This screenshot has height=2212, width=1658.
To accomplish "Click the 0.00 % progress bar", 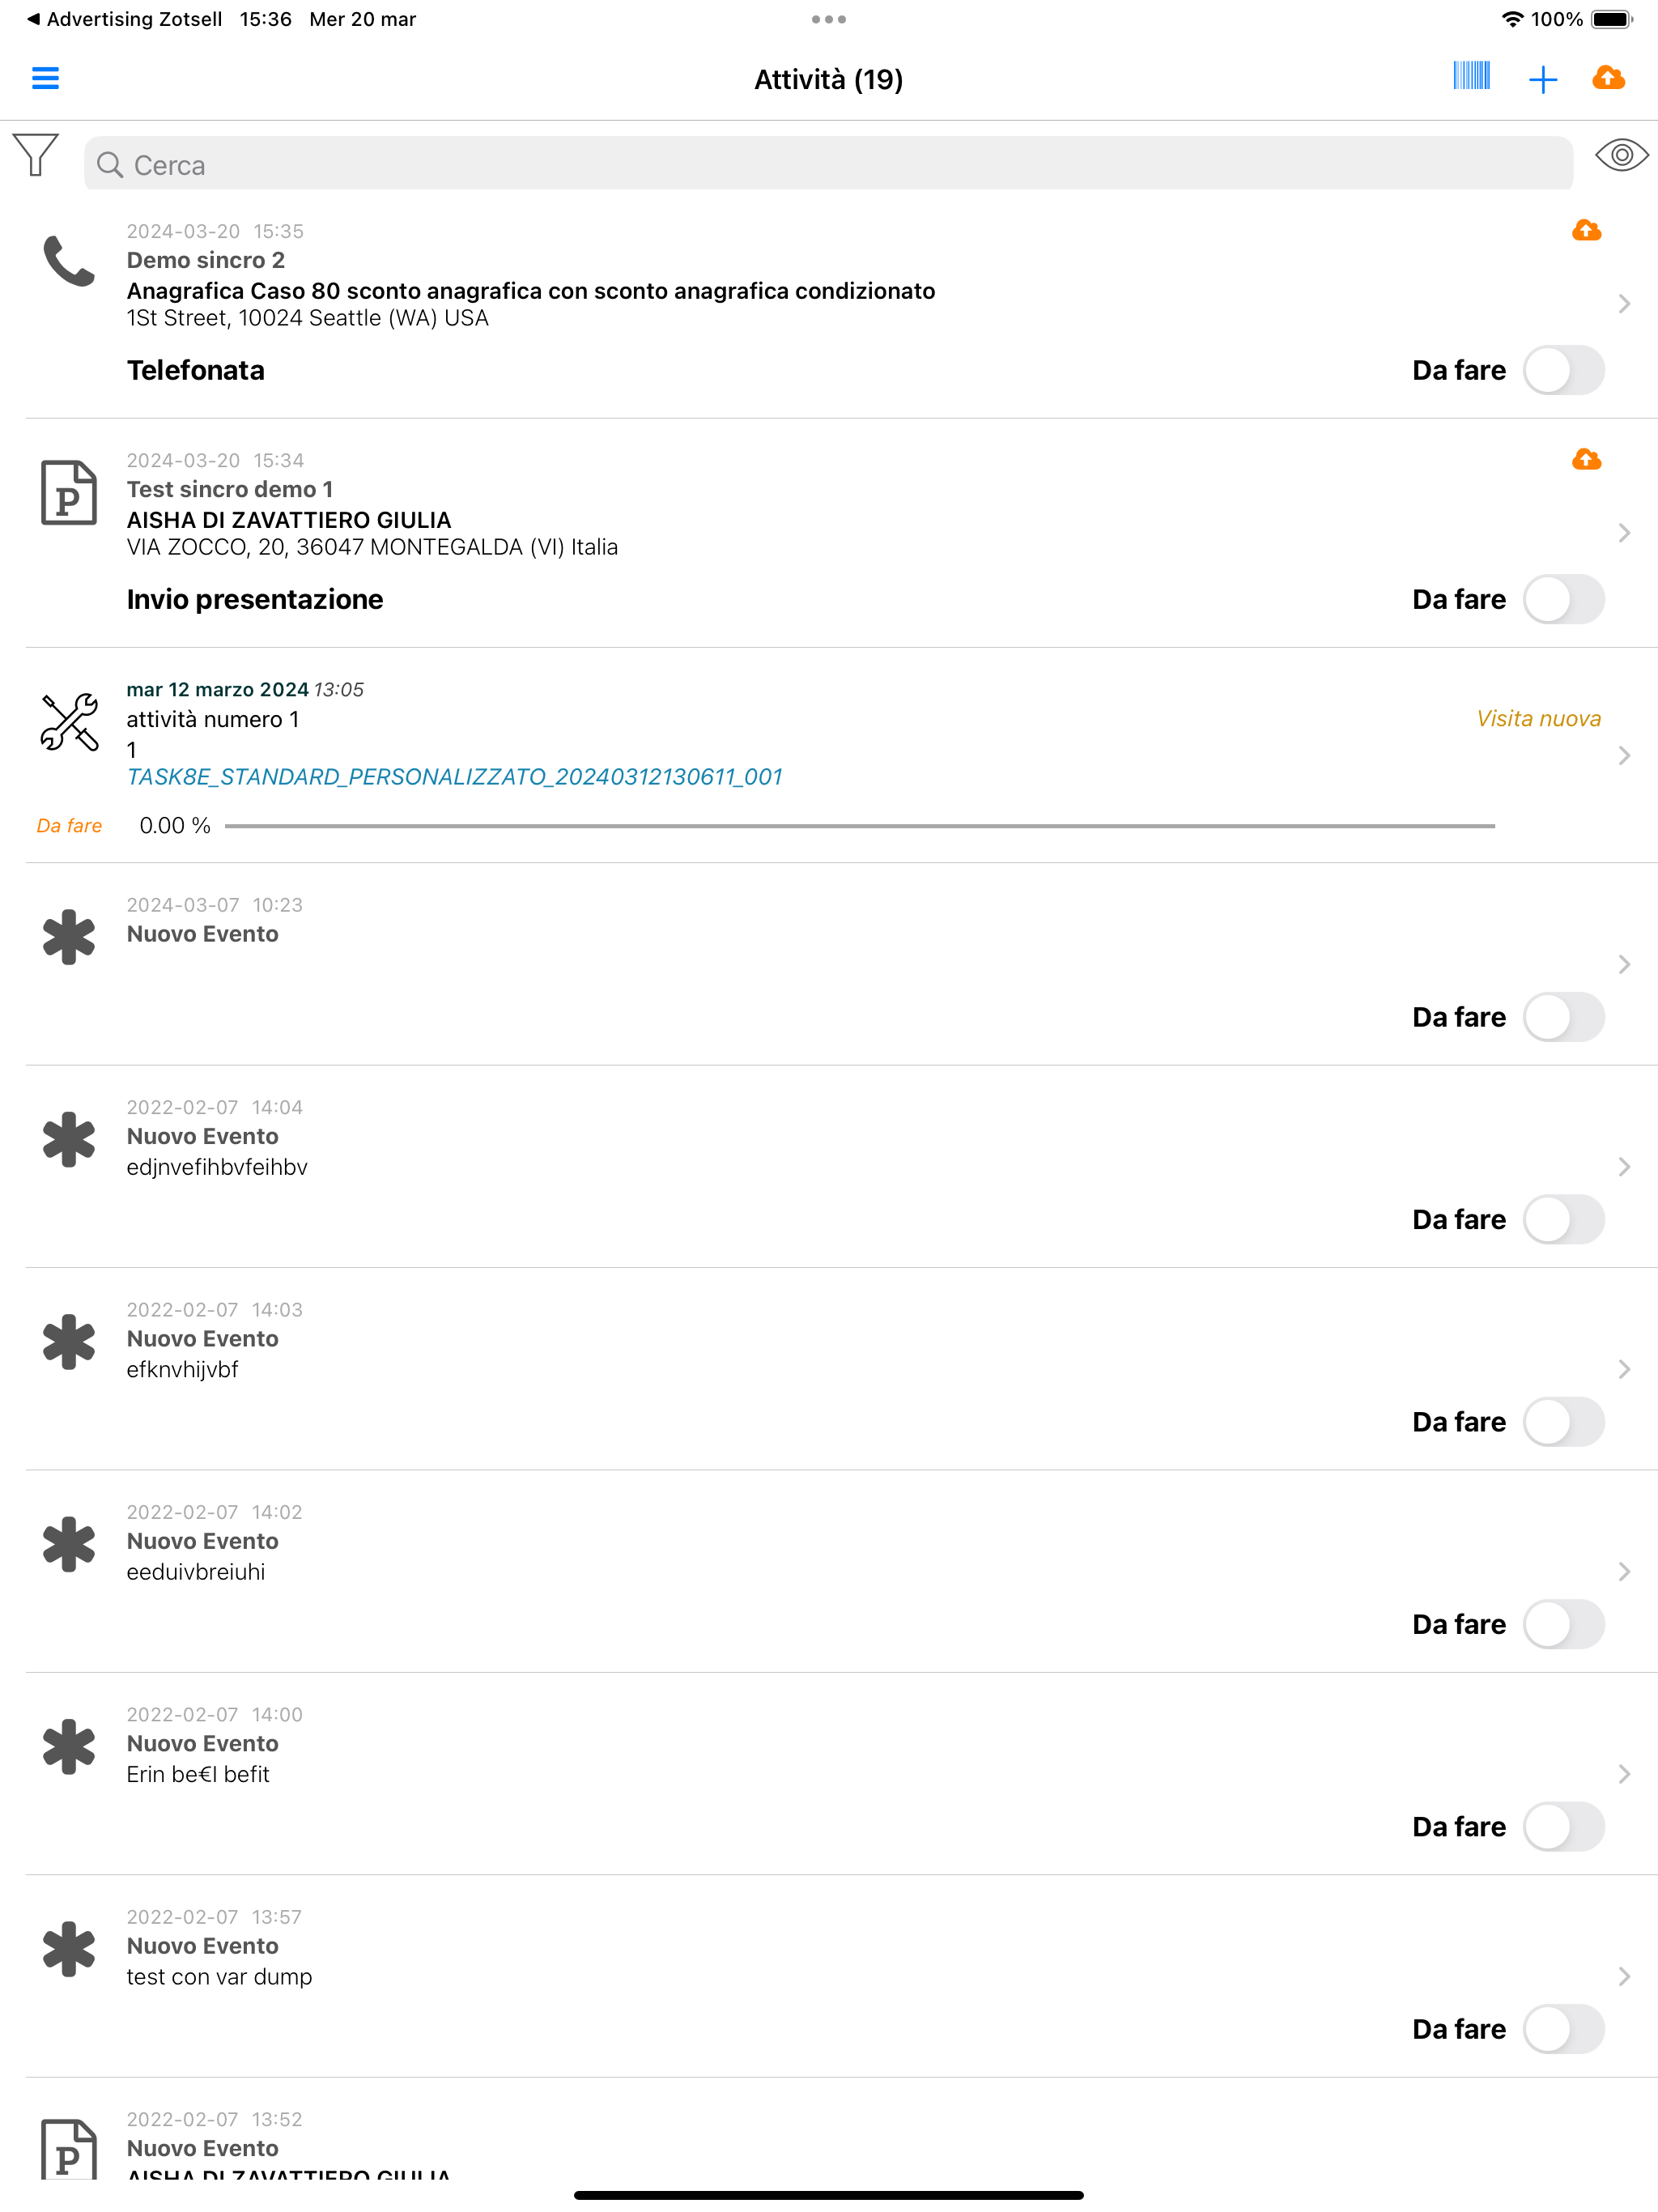I will [x=859, y=826].
